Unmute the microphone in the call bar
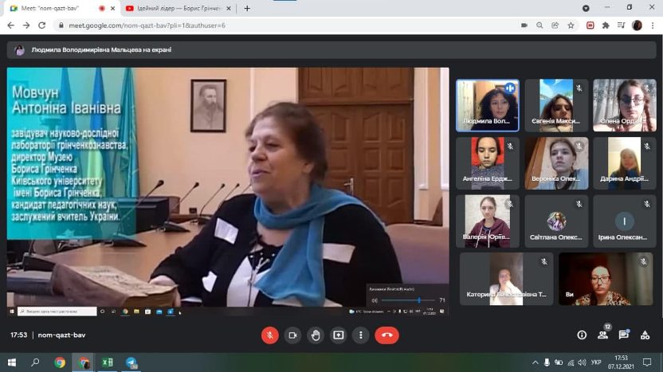Screen dimensions: 663x372 click(270, 335)
